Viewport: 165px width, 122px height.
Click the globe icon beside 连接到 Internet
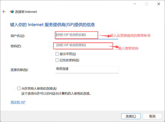12,12
